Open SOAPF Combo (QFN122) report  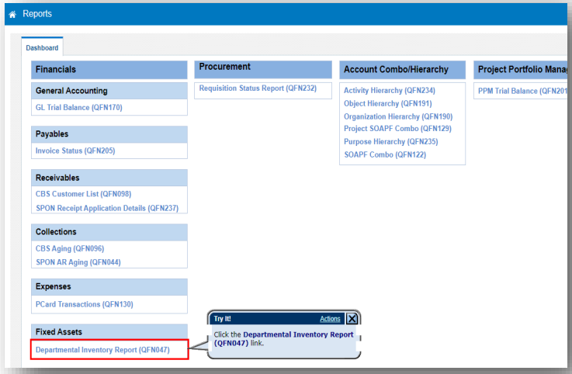tap(384, 154)
